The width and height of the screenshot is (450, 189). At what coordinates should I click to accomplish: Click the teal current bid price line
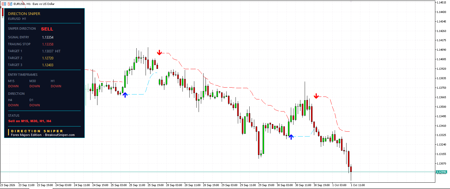(218, 172)
